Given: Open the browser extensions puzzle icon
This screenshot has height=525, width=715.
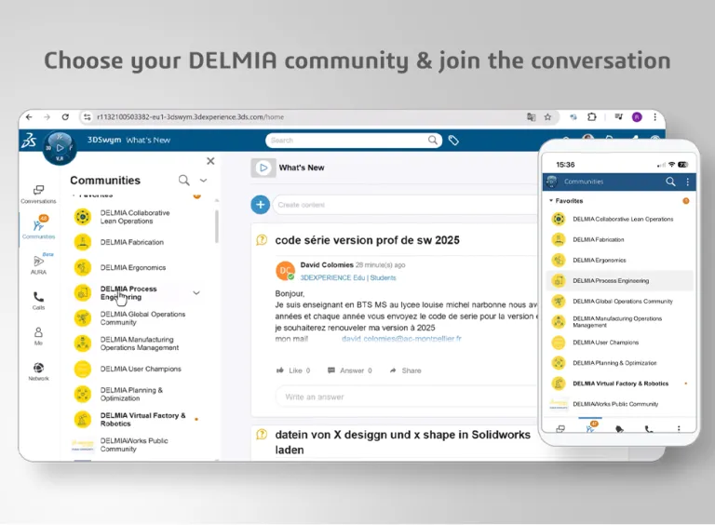Looking at the screenshot, I should [x=592, y=117].
